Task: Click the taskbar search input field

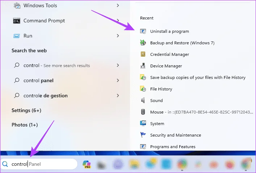Action: [x=39, y=164]
